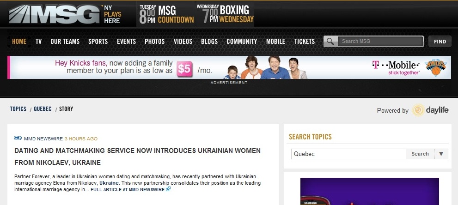Open the Tickets menu
The image size is (458, 205).
(x=305, y=42)
